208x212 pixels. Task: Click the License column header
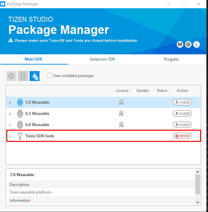click(122, 91)
